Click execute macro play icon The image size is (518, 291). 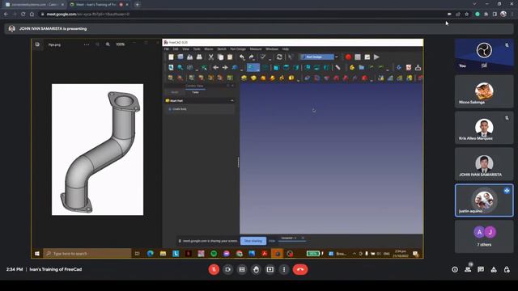(x=376, y=57)
